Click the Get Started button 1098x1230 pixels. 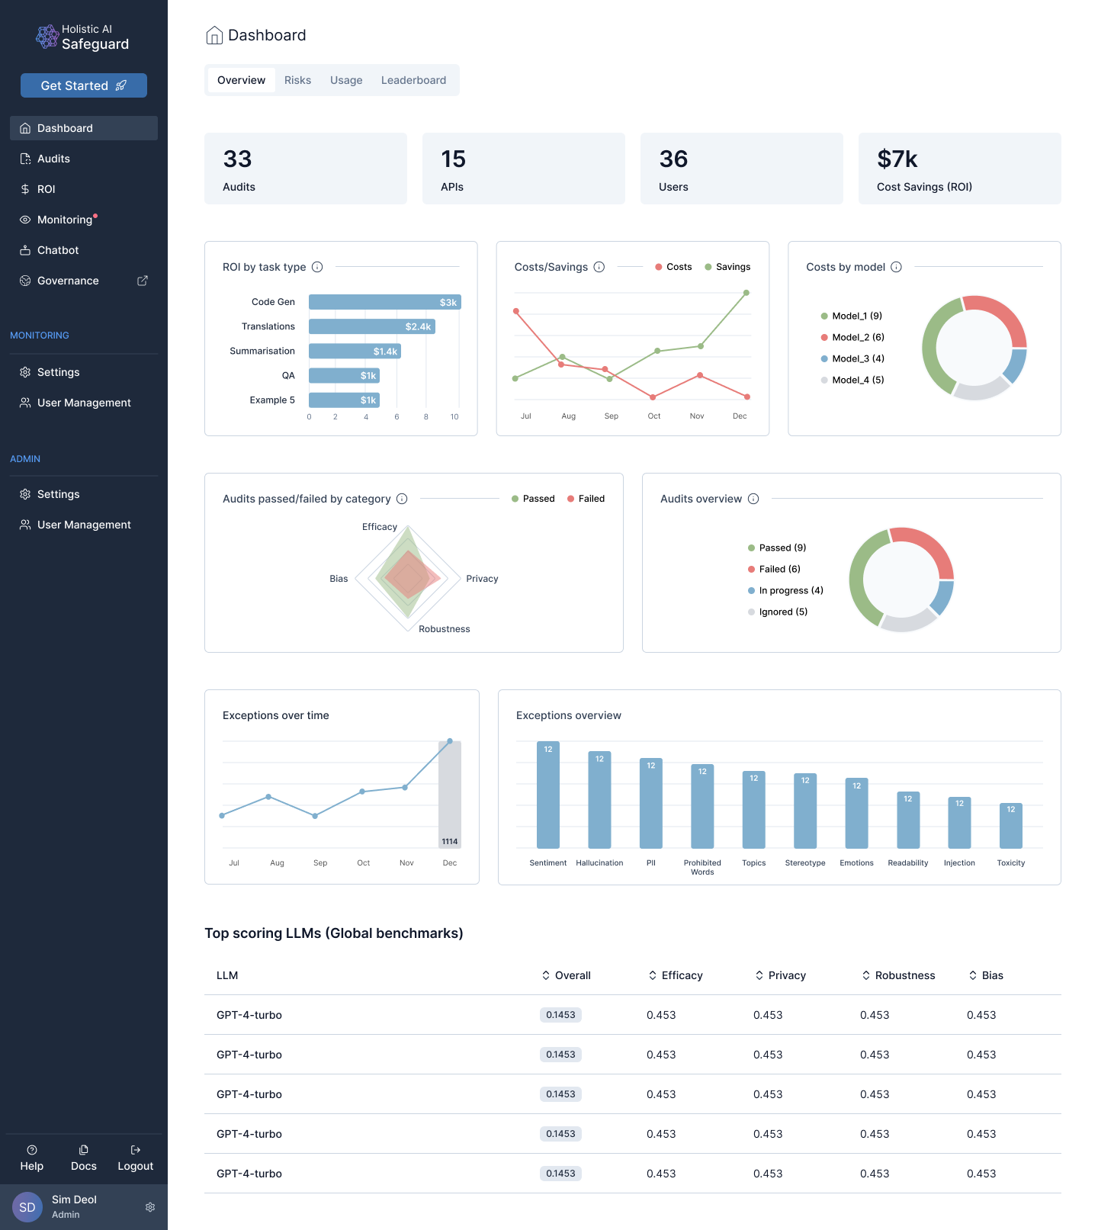(84, 85)
